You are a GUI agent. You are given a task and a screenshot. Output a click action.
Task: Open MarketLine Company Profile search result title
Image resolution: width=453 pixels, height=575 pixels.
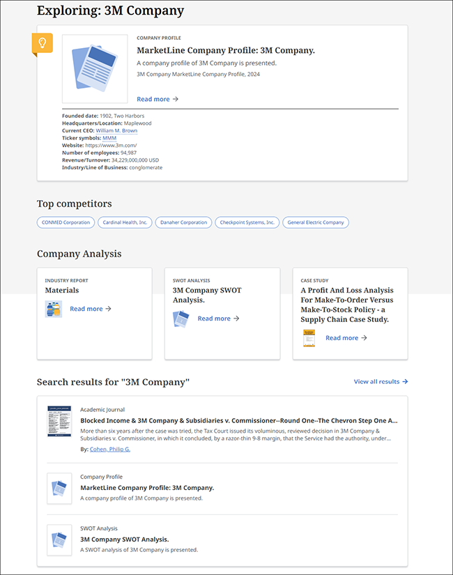(147, 488)
